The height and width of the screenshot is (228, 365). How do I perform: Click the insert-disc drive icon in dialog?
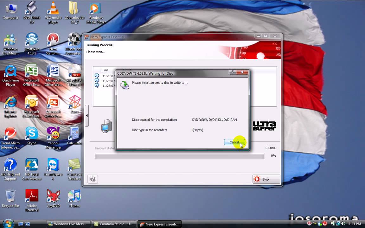pyautogui.click(x=125, y=85)
